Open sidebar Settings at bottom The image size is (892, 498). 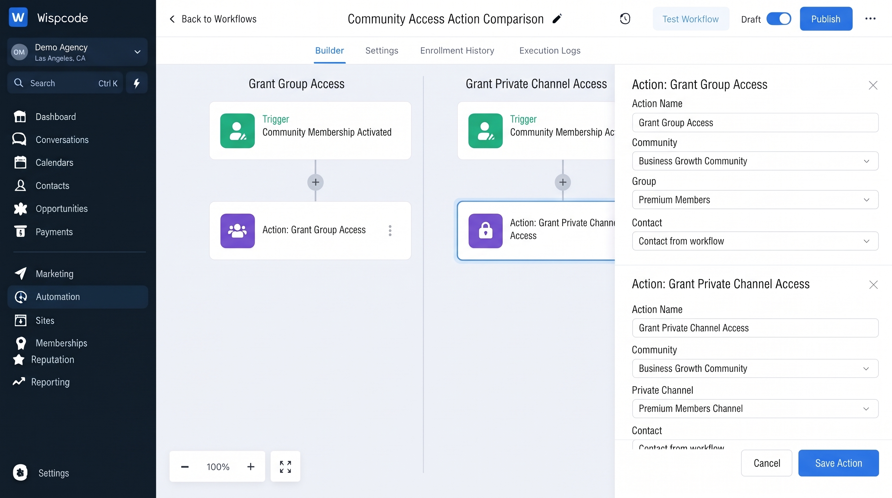(x=41, y=473)
